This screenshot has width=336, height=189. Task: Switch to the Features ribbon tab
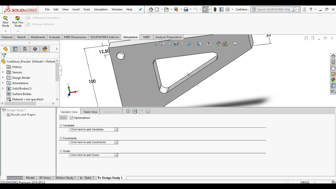(7, 37)
